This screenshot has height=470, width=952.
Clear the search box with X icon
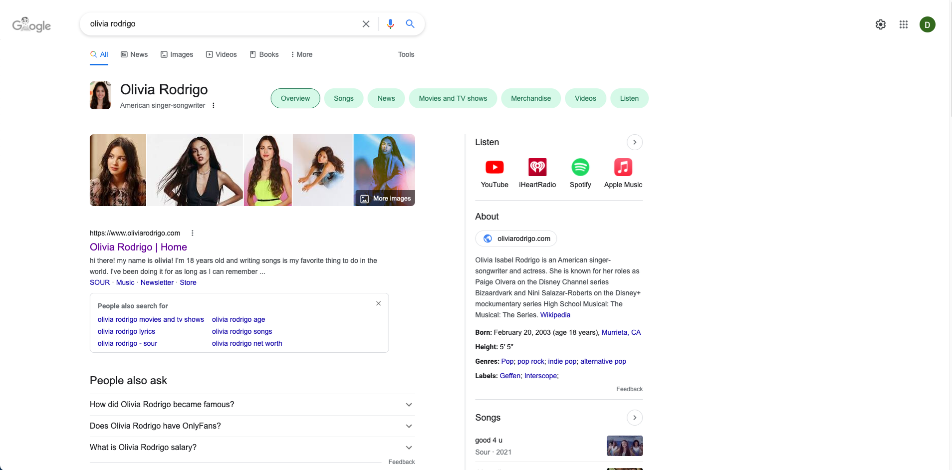tap(366, 24)
